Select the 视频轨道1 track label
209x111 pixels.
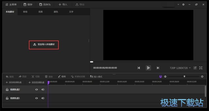pyautogui.click(x=15, y=99)
